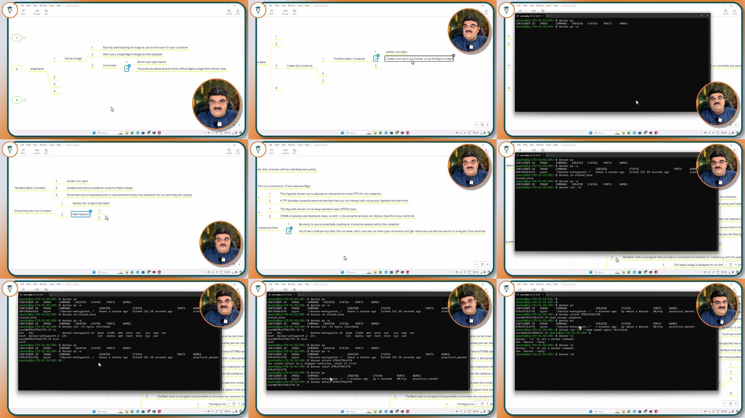Collapse the fold marker on the 'New Options' node

click(x=90, y=212)
